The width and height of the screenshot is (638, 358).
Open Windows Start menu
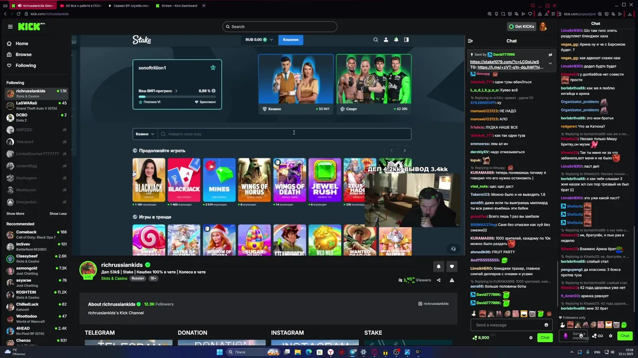pos(219,352)
